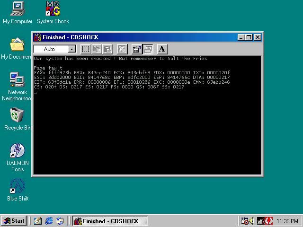
Task: Click the 'EMN: 83ebb248' value
Action: [211, 82]
